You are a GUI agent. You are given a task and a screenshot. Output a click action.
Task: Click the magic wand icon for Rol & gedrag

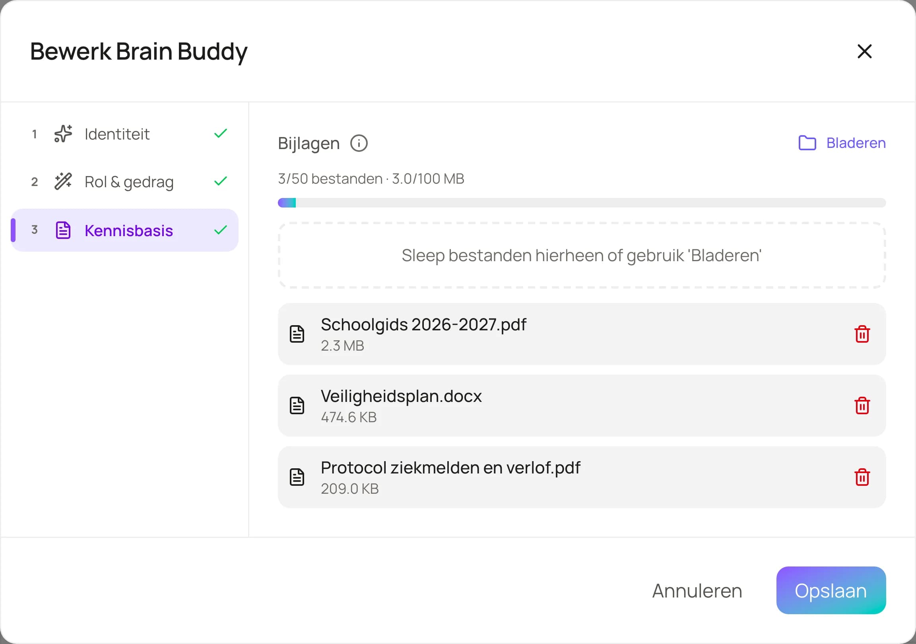tap(63, 182)
